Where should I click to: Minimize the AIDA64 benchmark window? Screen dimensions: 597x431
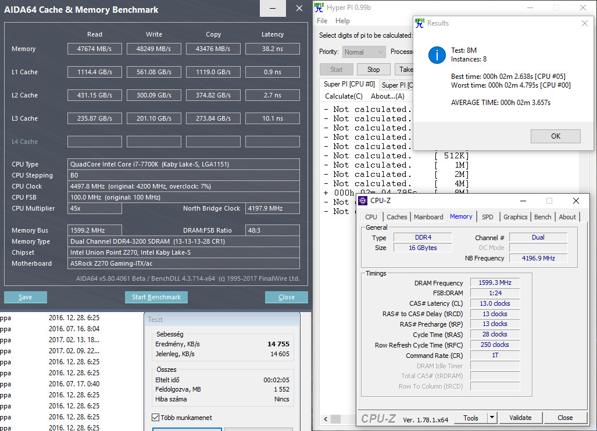pos(273,8)
